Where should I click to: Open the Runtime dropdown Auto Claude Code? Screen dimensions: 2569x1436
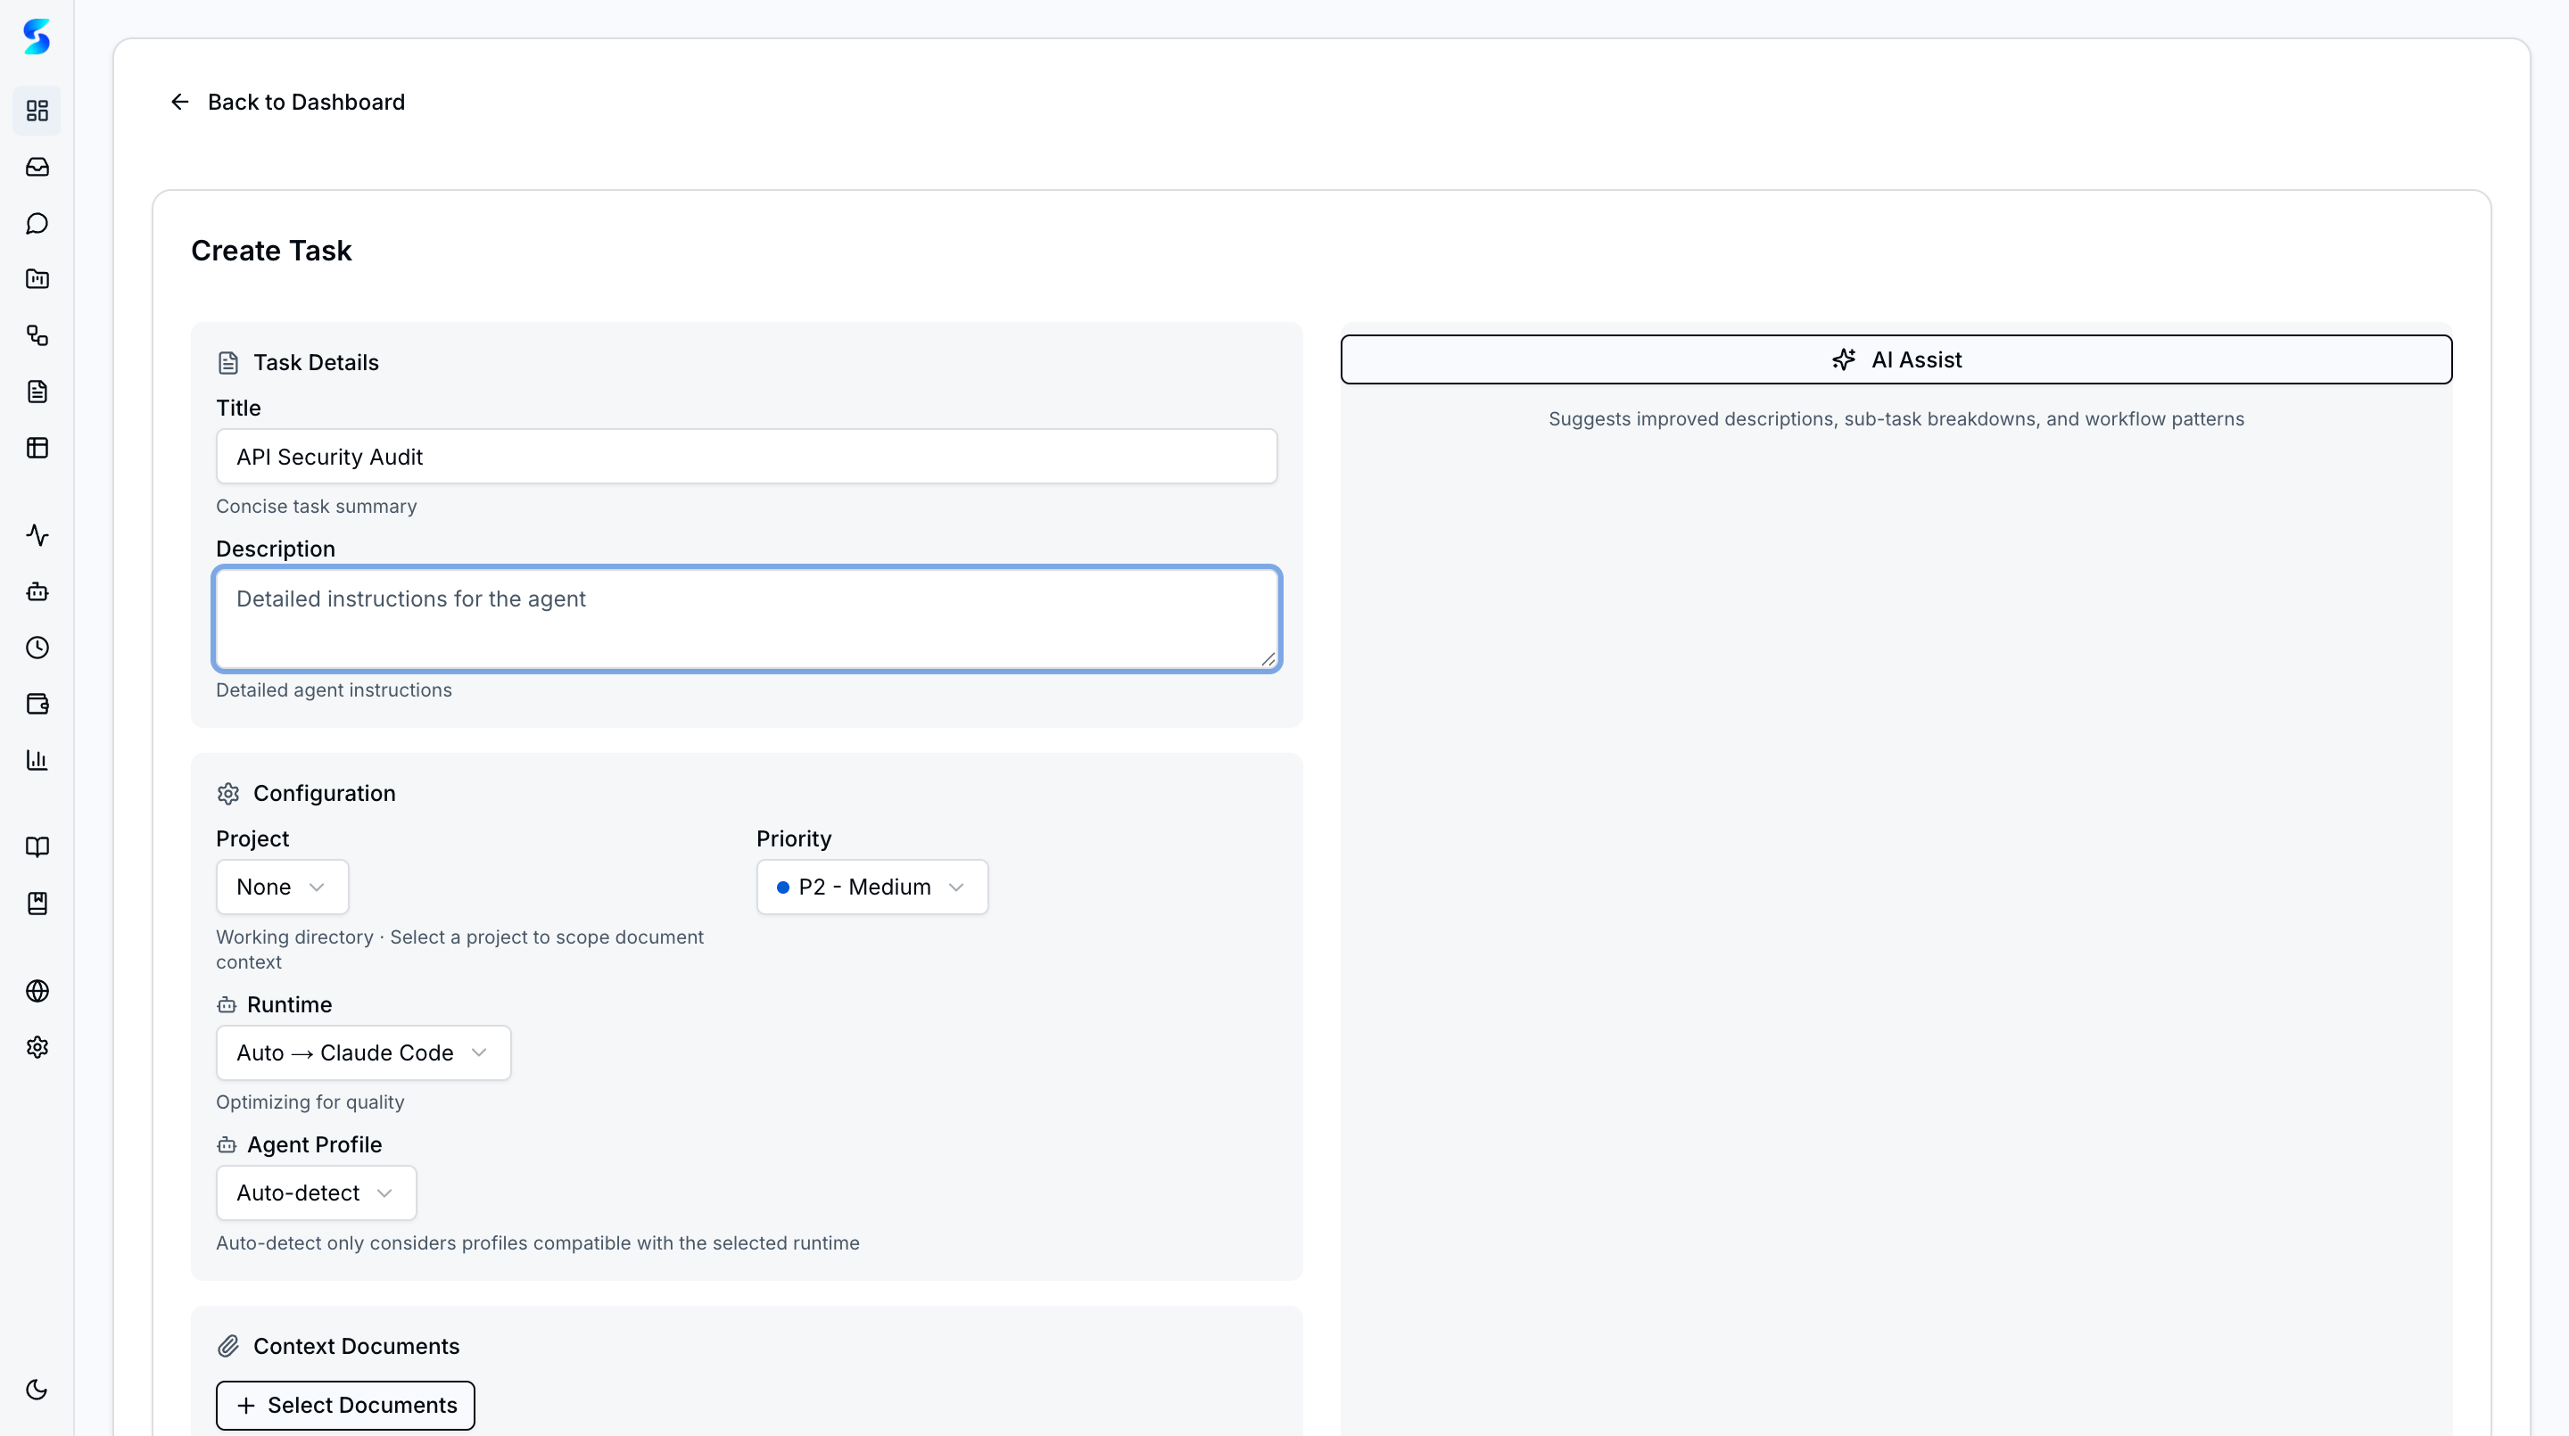pos(363,1052)
